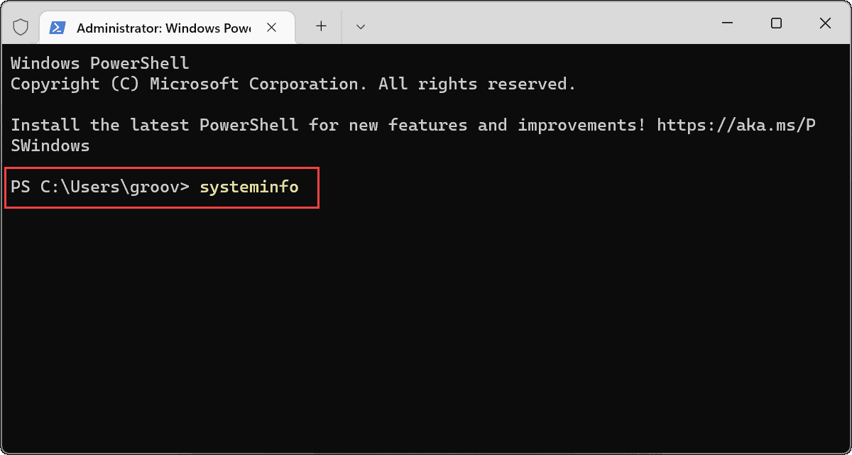
Task: Close the Windows Terminal window
Action: click(825, 23)
